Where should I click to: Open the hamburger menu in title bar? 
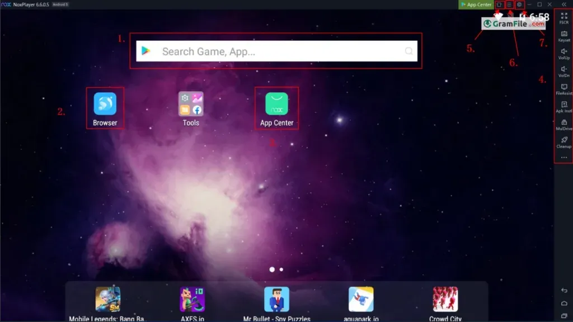[x=509, y=4]
